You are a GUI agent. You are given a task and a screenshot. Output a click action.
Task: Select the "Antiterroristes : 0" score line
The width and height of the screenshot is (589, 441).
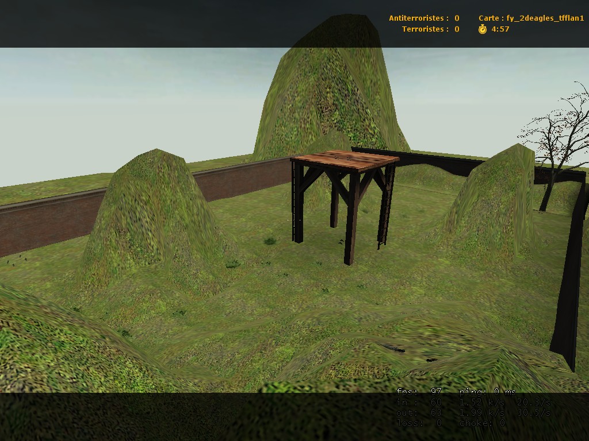tap(424, 18)
